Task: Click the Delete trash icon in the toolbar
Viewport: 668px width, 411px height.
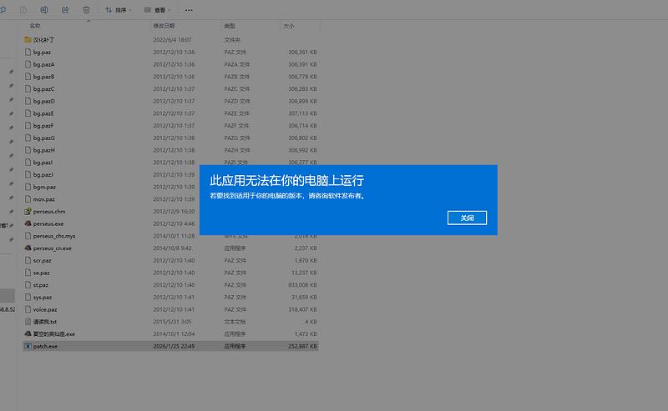Action: tap(86, 10)
